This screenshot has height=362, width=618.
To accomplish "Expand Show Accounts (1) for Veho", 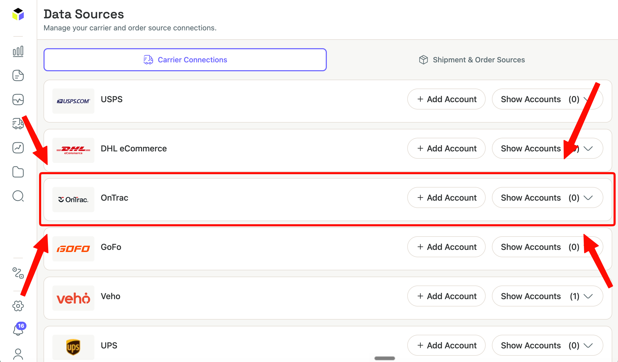I will pyautogui.click(x=547, y=296).
